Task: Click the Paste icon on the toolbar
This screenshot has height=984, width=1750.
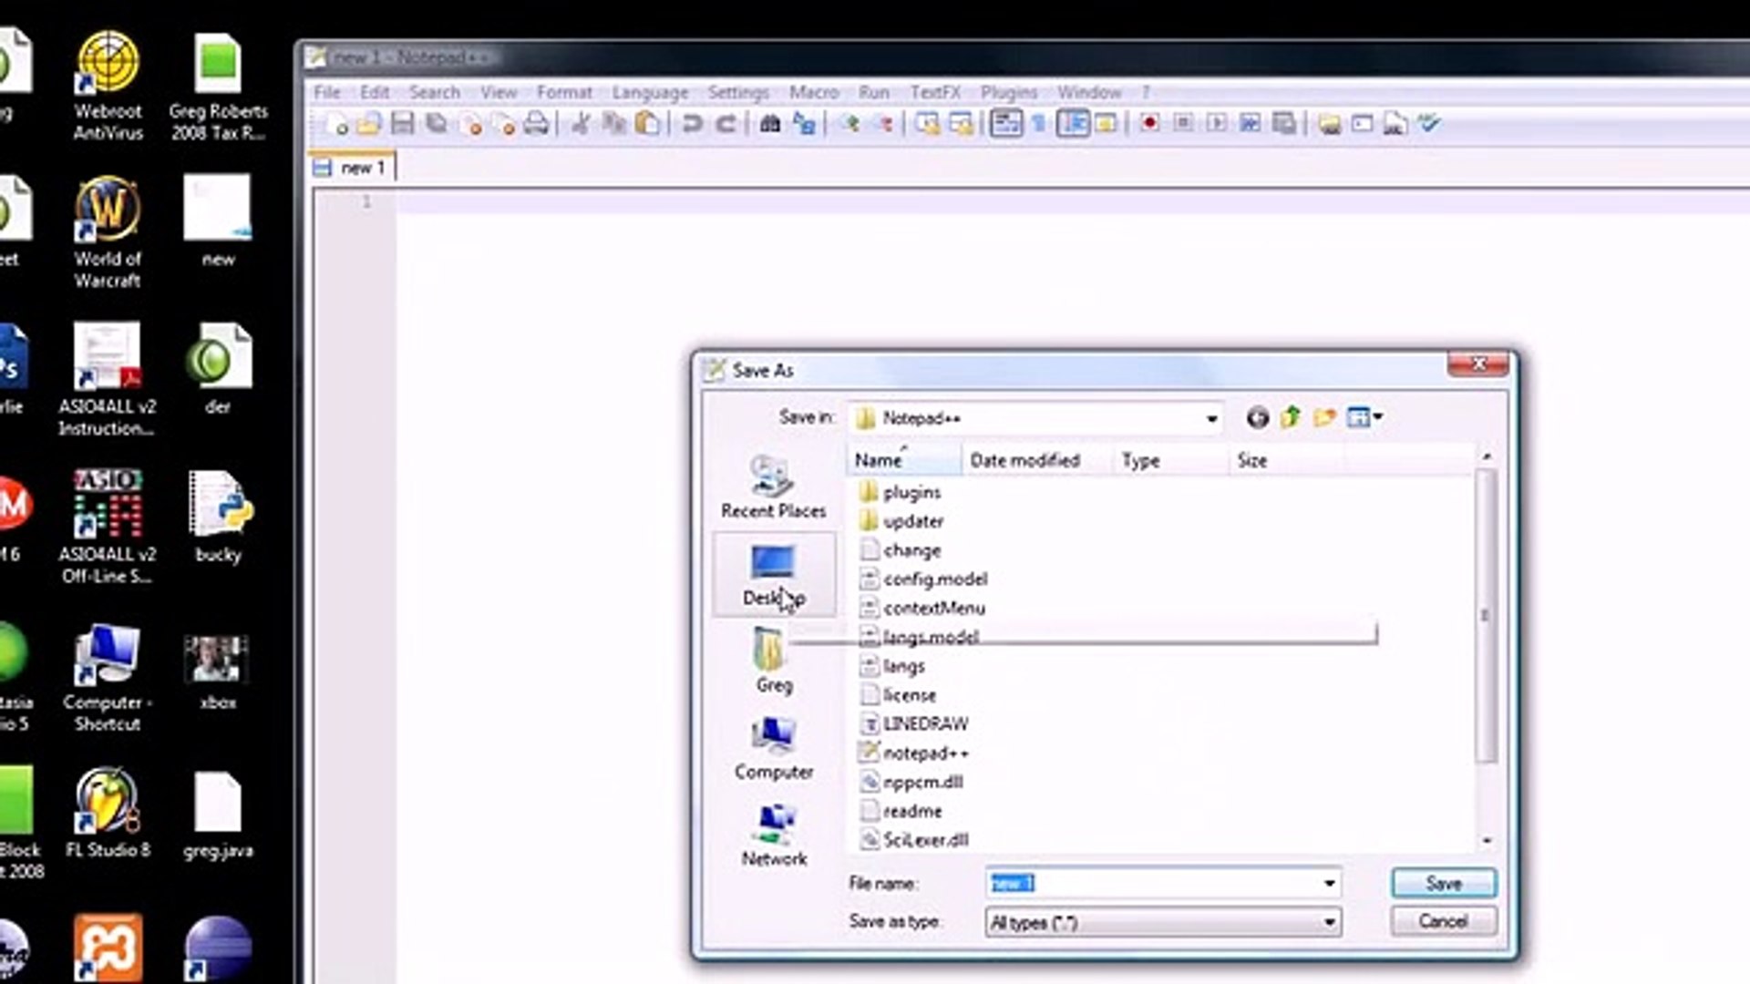Action: [x=649, y=124]
